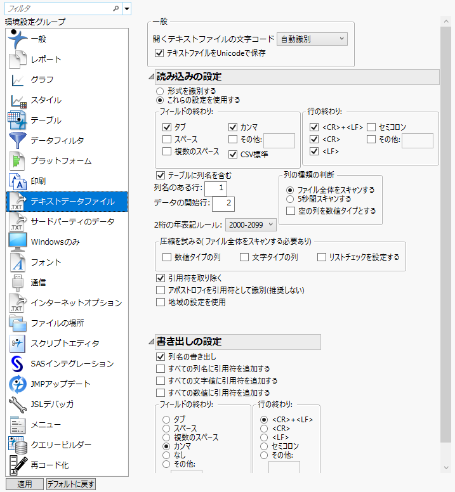Open the メニュー preferences icon

tap(18, 425)
